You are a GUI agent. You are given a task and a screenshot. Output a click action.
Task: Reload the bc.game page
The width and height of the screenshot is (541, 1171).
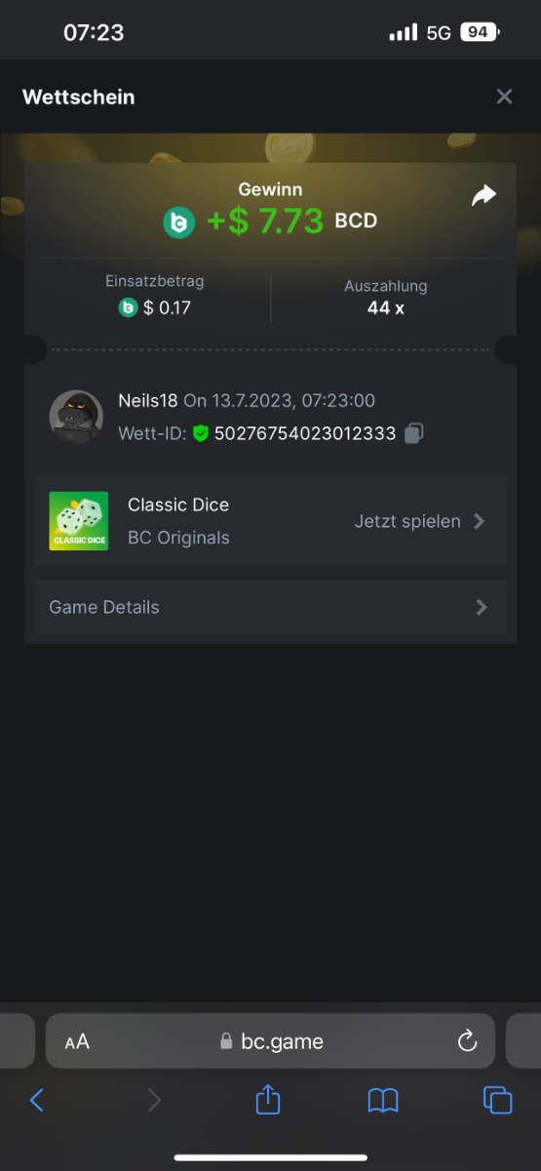coord(467,1040)
